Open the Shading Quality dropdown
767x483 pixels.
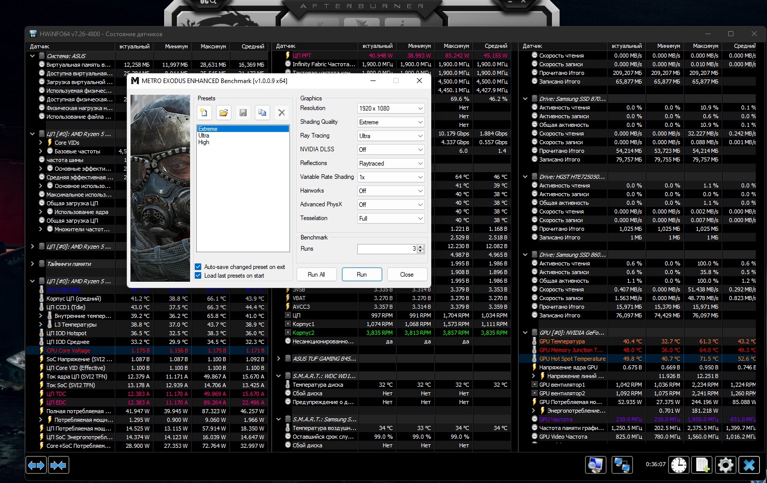point(391,122)
